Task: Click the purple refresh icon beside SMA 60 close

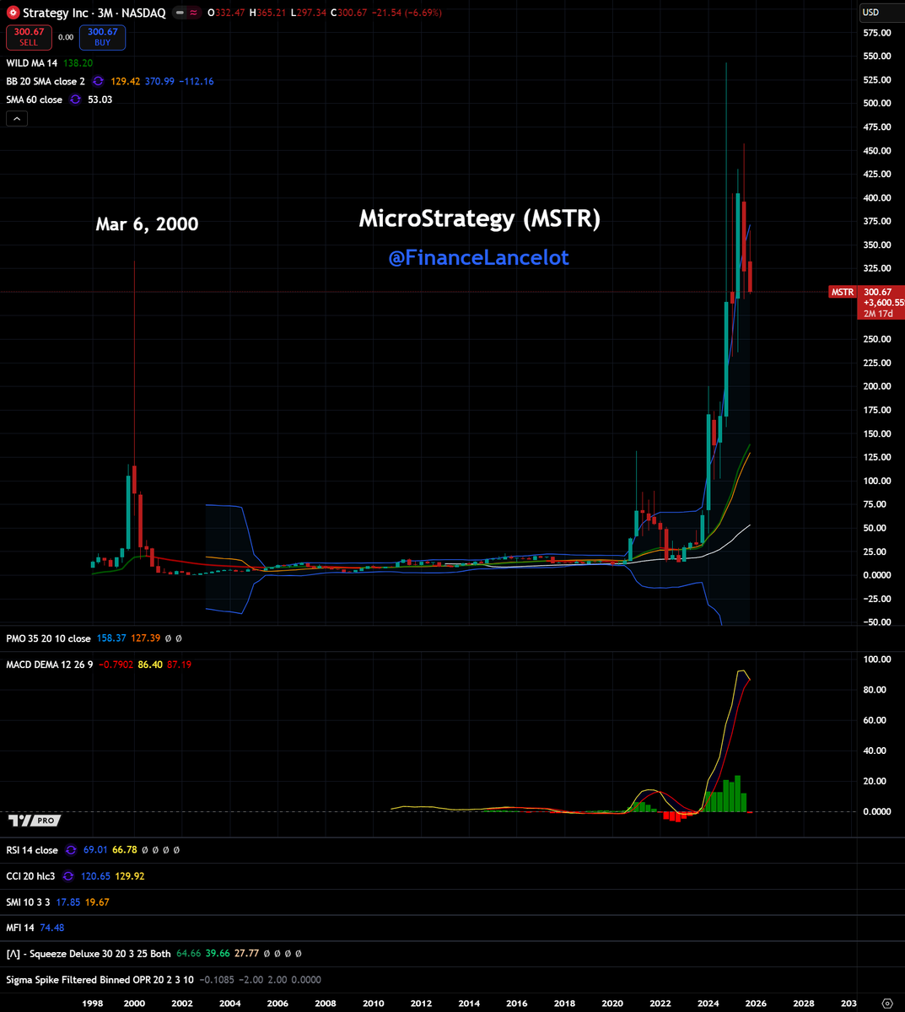Action: coord(75,100)
